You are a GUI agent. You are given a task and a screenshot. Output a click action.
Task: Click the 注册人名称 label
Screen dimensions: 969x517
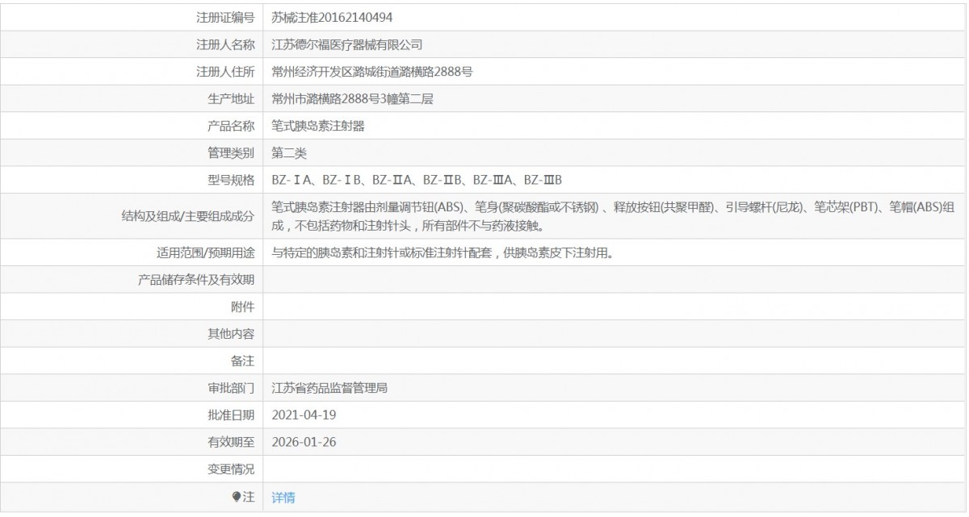[225, 44]
